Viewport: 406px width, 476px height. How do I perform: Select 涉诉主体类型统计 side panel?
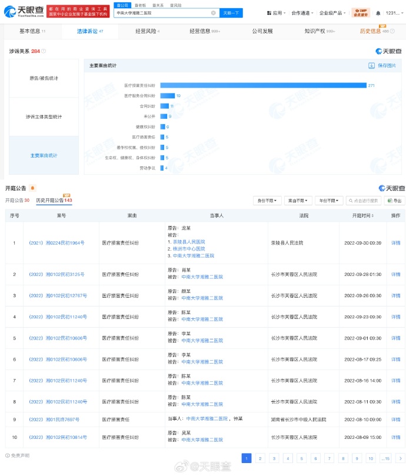pos(44,117)
